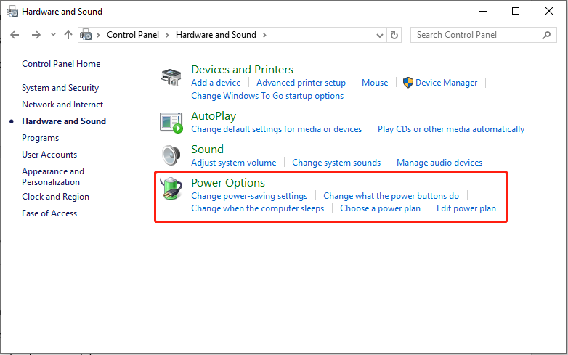Image resolution: width=568 pixels, height=355 pixels.
Task: Open the Devices and Printers icon
Action: click(x=171, y=77)
